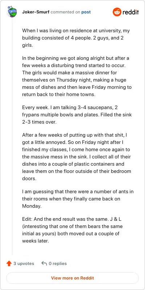Follow the blue "post" link

click(86, 12)
